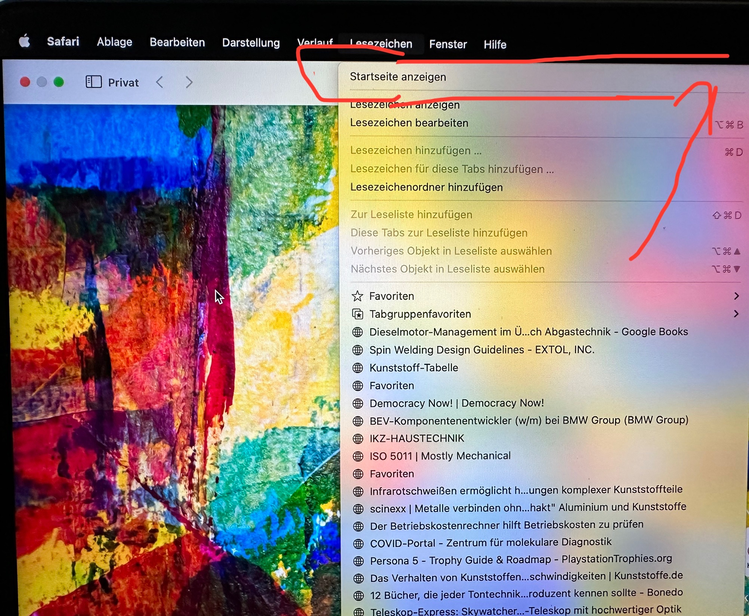Viewport: 749px width, 616px height.
Task: Go forward with the forward arrow
Action: tap(189, 82)
